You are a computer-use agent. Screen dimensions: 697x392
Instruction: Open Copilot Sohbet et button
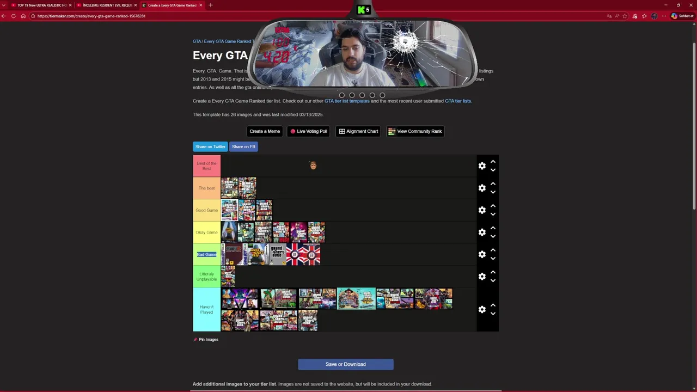click(682, 16)
